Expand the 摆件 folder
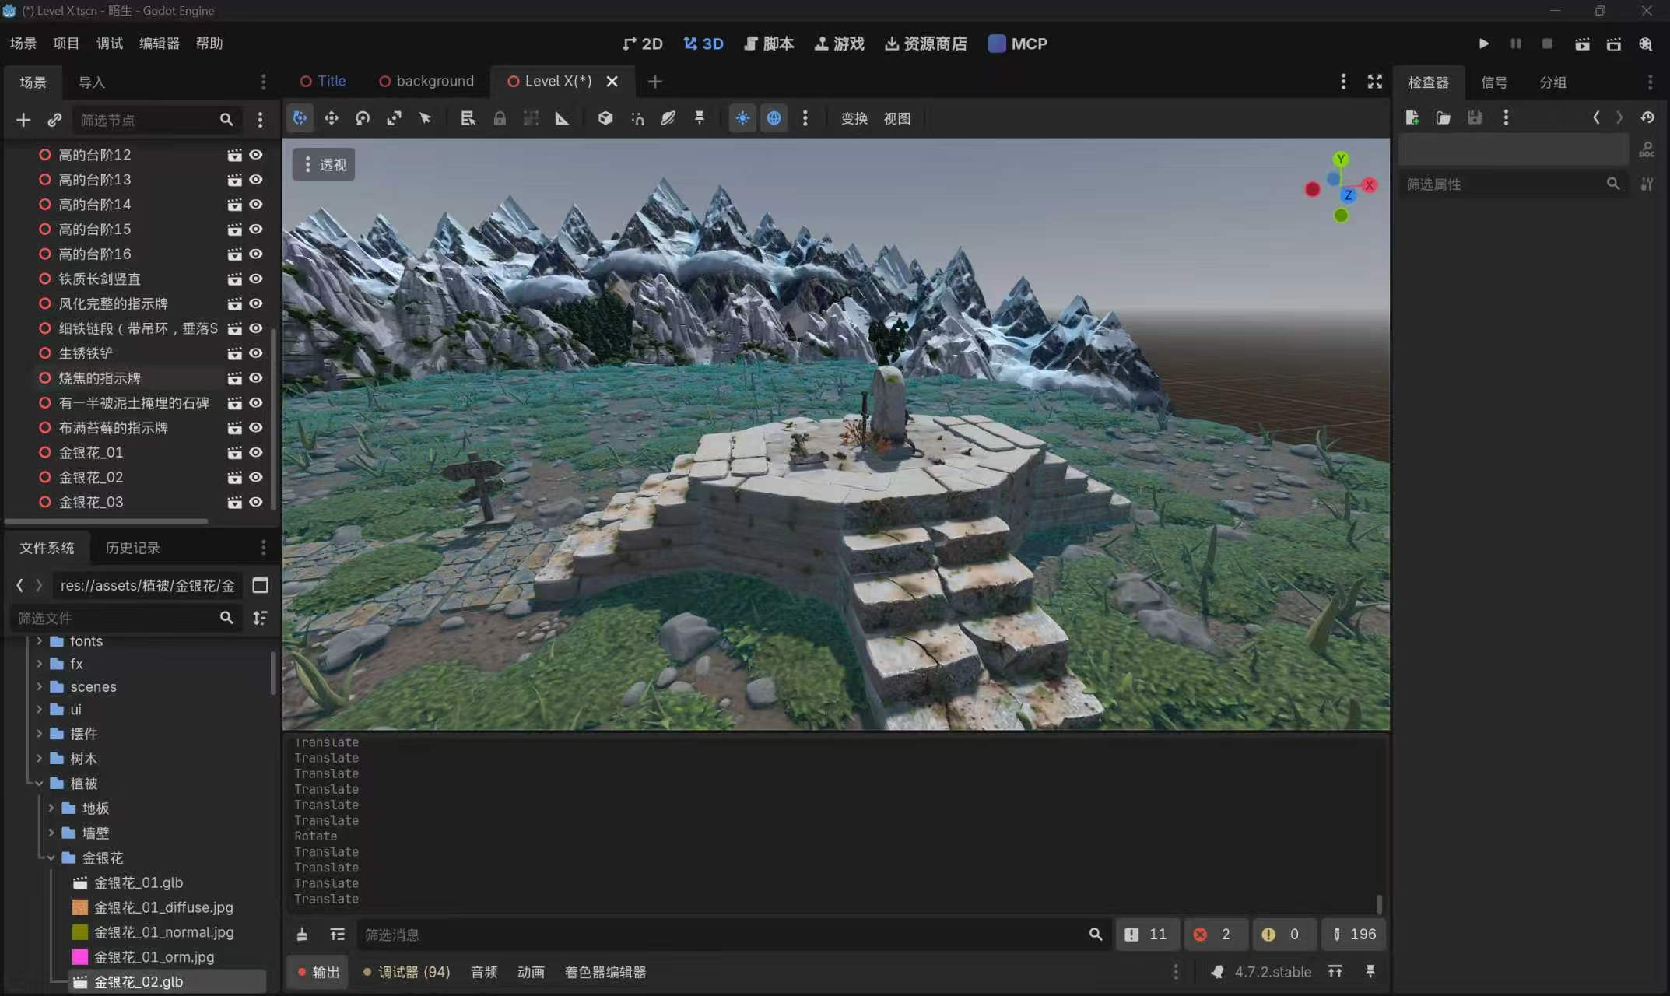1670x996 pixels. click(x=39, y=734)
